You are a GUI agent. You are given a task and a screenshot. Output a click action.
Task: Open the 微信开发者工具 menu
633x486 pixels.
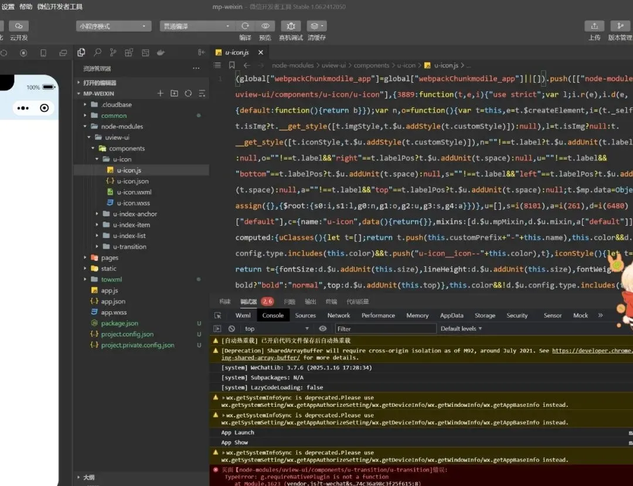(60, 6)
